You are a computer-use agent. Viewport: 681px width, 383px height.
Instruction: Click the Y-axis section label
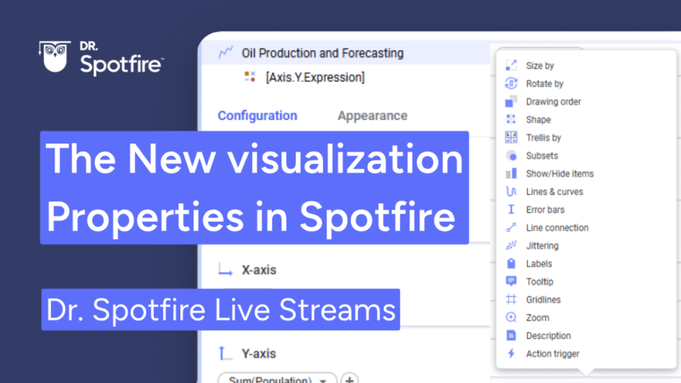point(259,354)
